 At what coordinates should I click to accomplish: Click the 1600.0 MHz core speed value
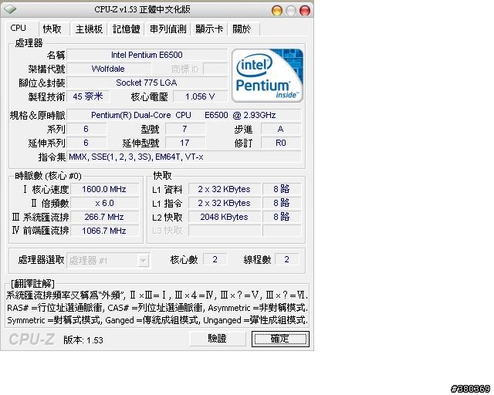[x=105, y=189]
